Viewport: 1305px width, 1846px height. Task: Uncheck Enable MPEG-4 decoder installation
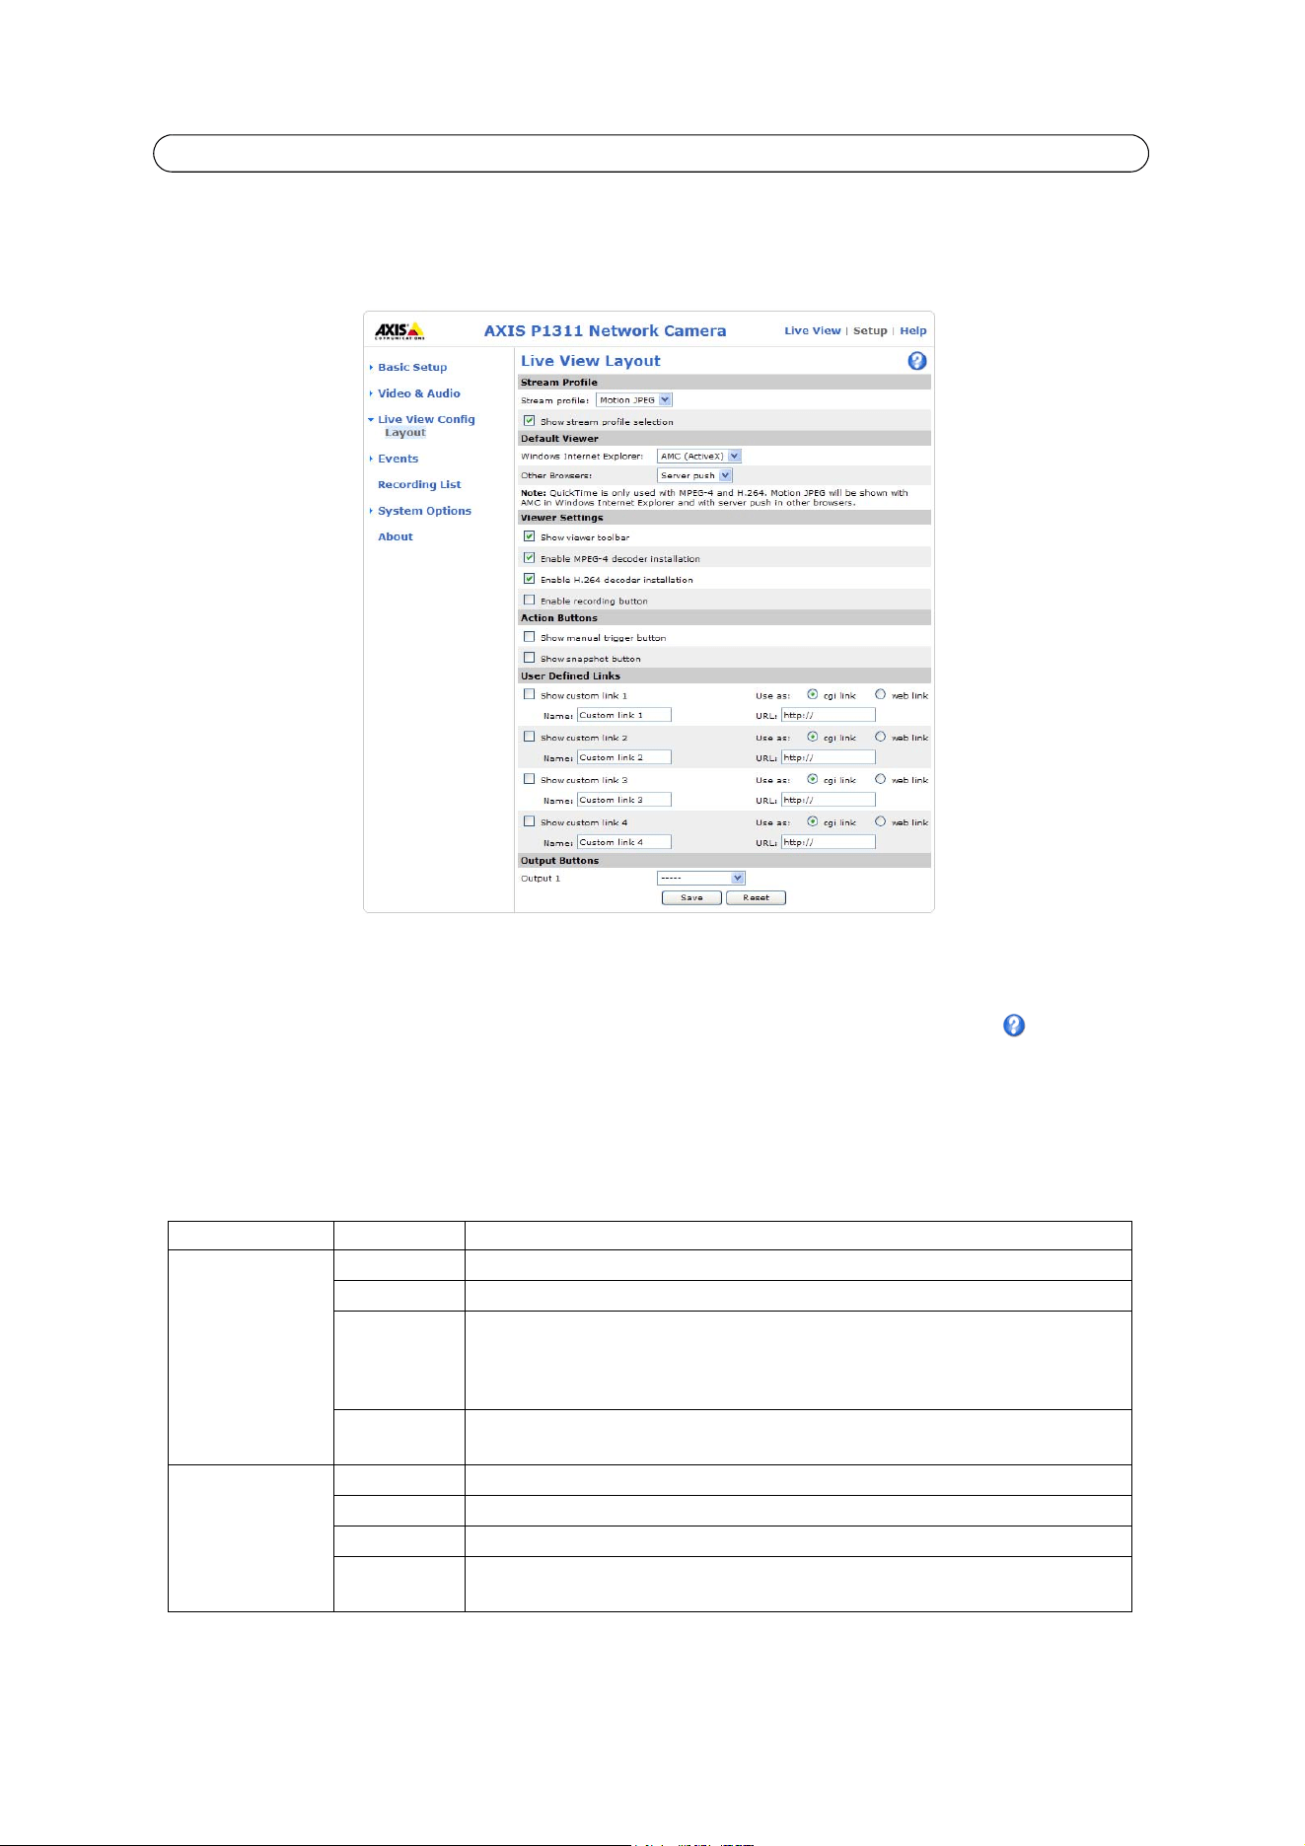click(x=530, y=557)
